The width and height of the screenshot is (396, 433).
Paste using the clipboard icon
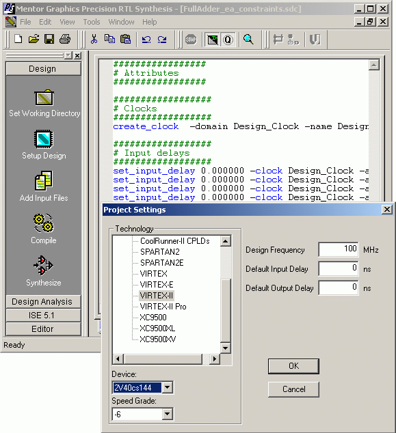point(125,39)
